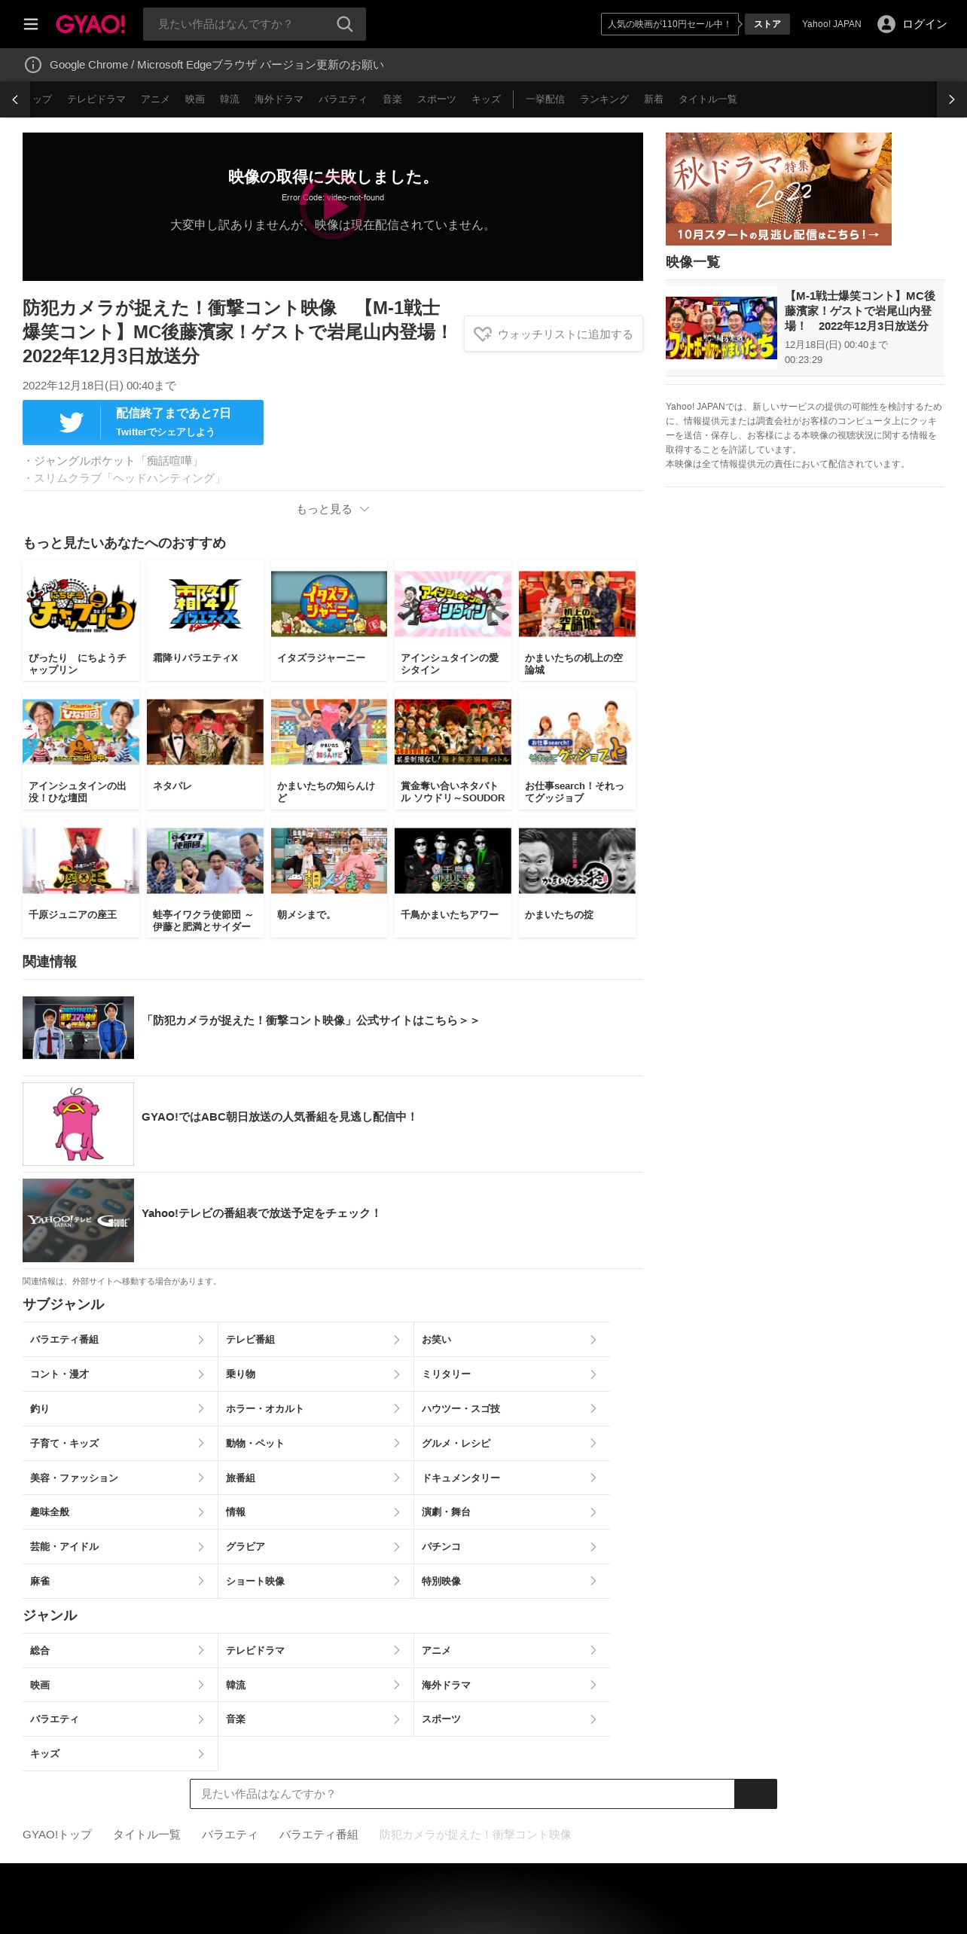Open かまいたちの掟 recommendation card
The image size is (967, 1934).
pos(577,877)
